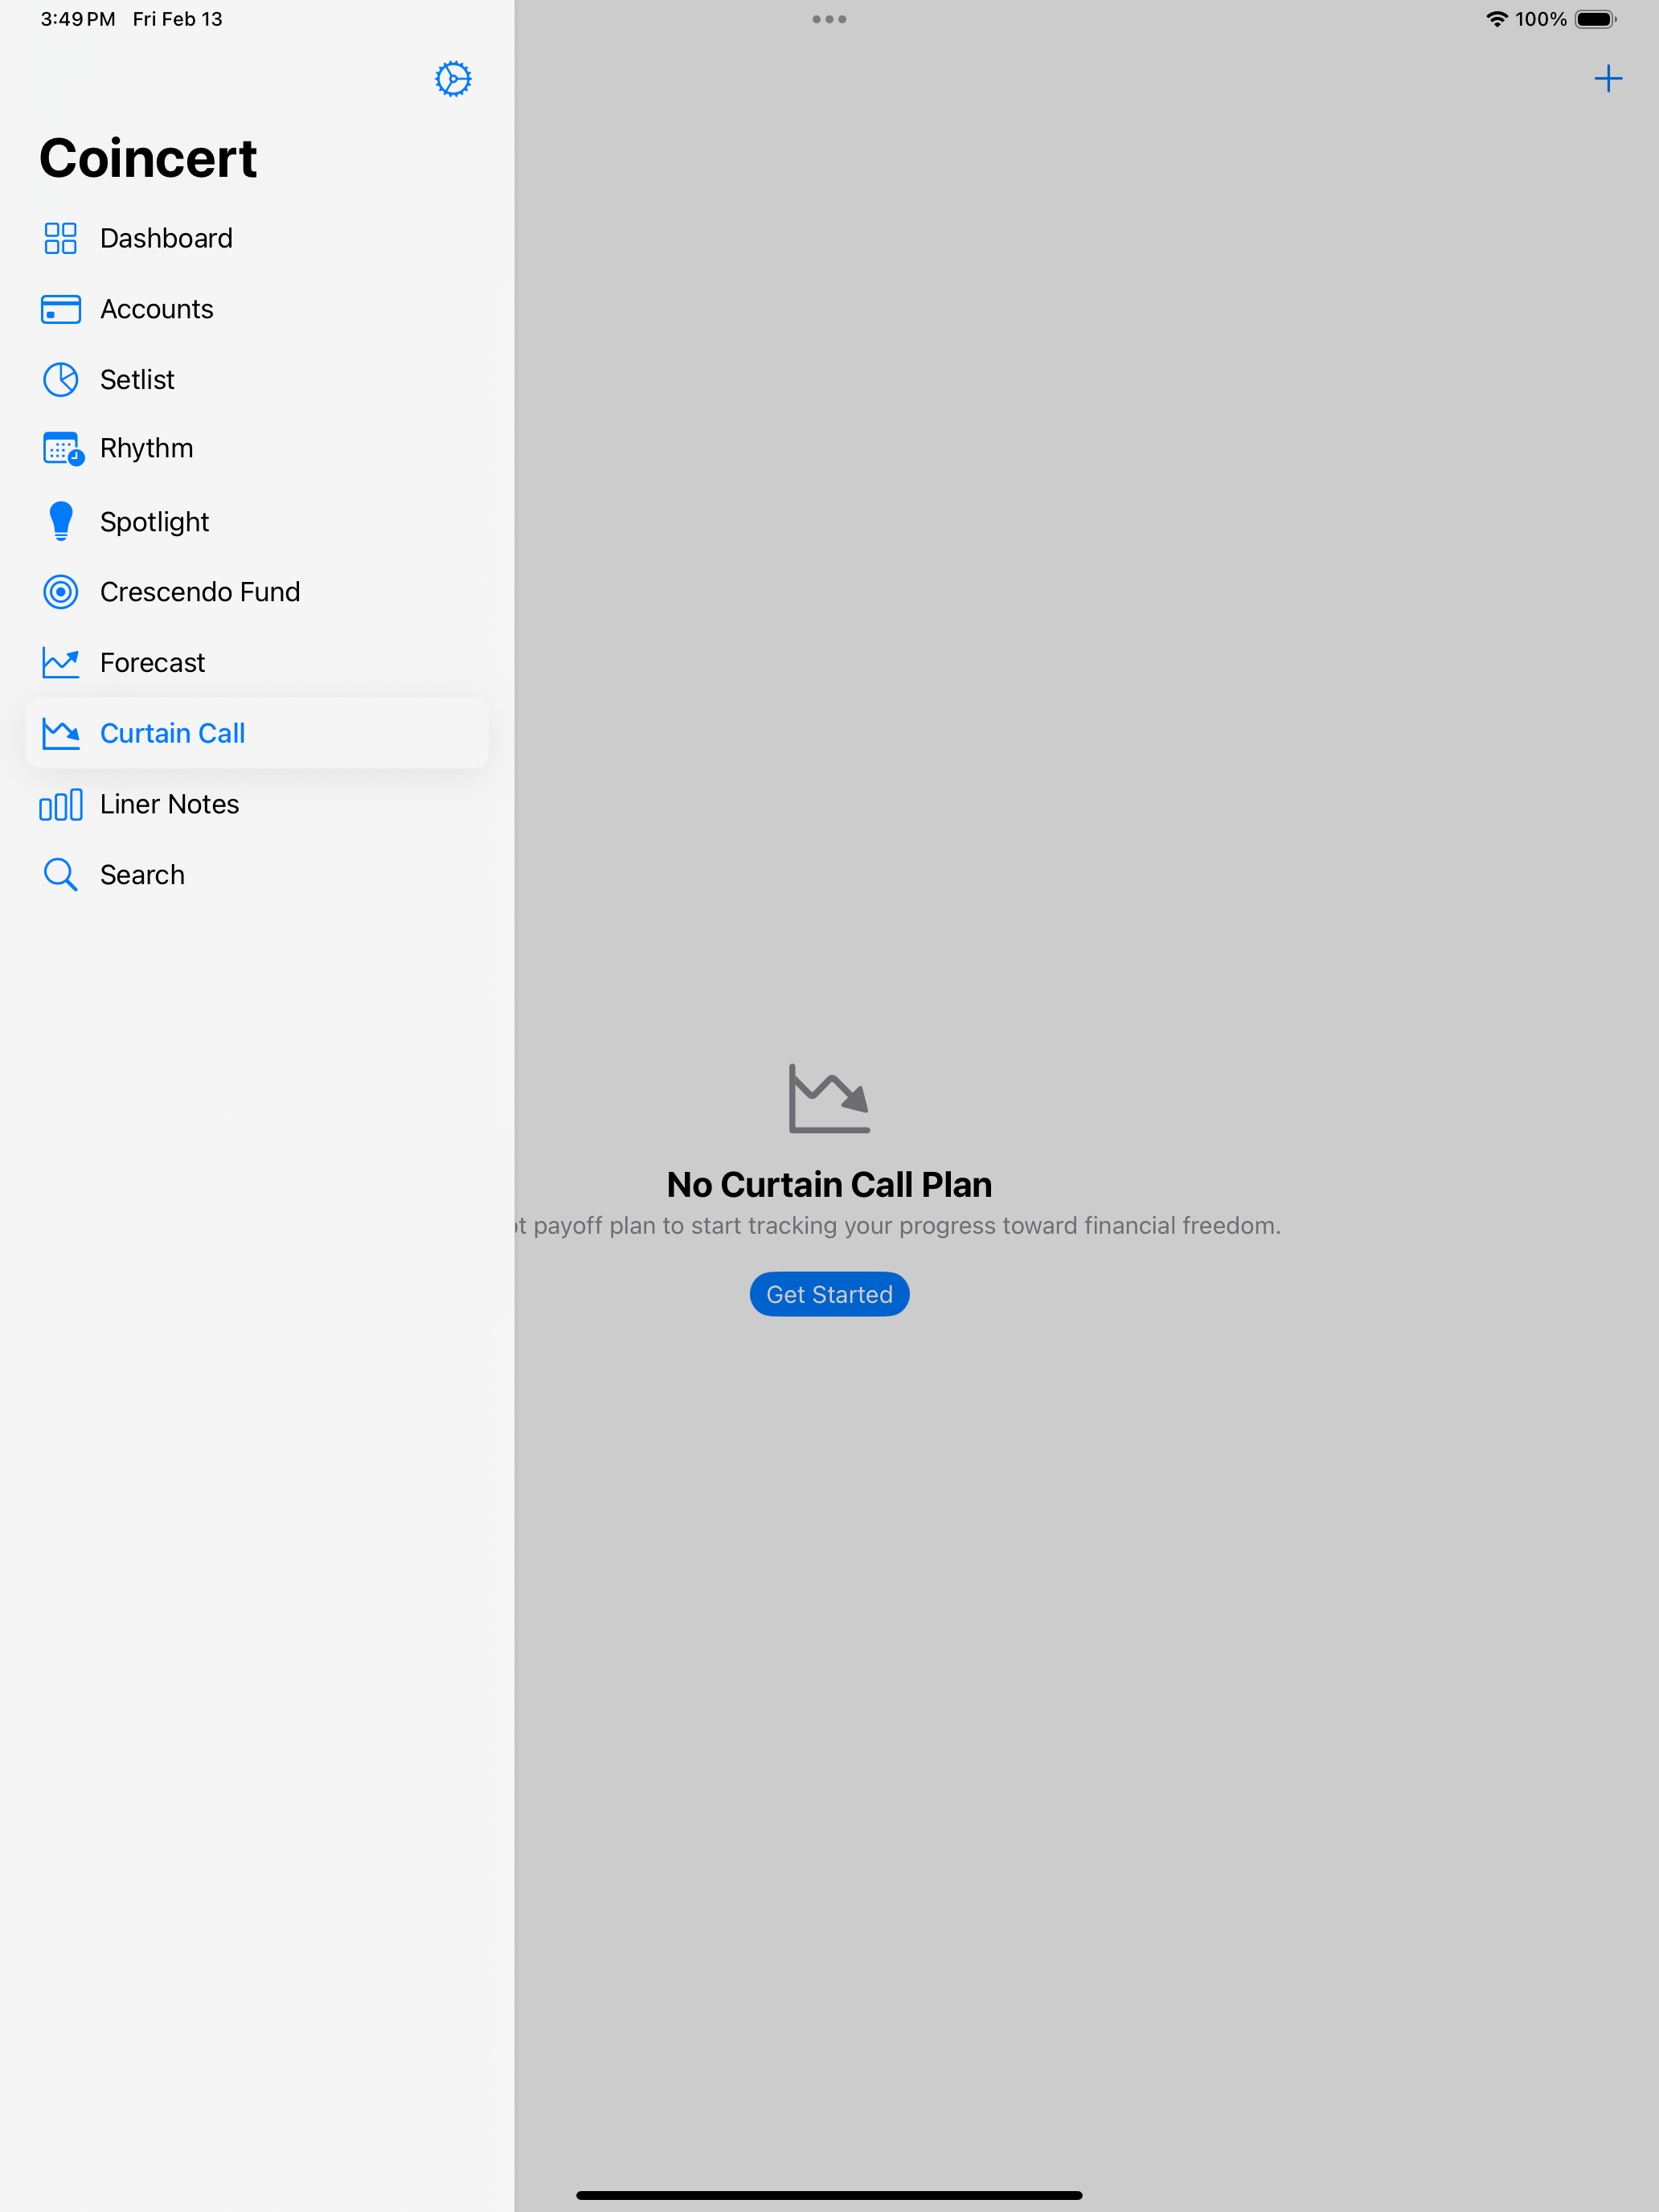Click the Spotlight lightbulb icon

coord(60,520)
